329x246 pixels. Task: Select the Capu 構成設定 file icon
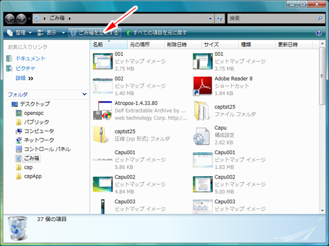[202, 136]
